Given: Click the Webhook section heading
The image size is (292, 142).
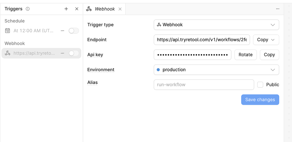Looking at the screenshot, I should [15, 43].
